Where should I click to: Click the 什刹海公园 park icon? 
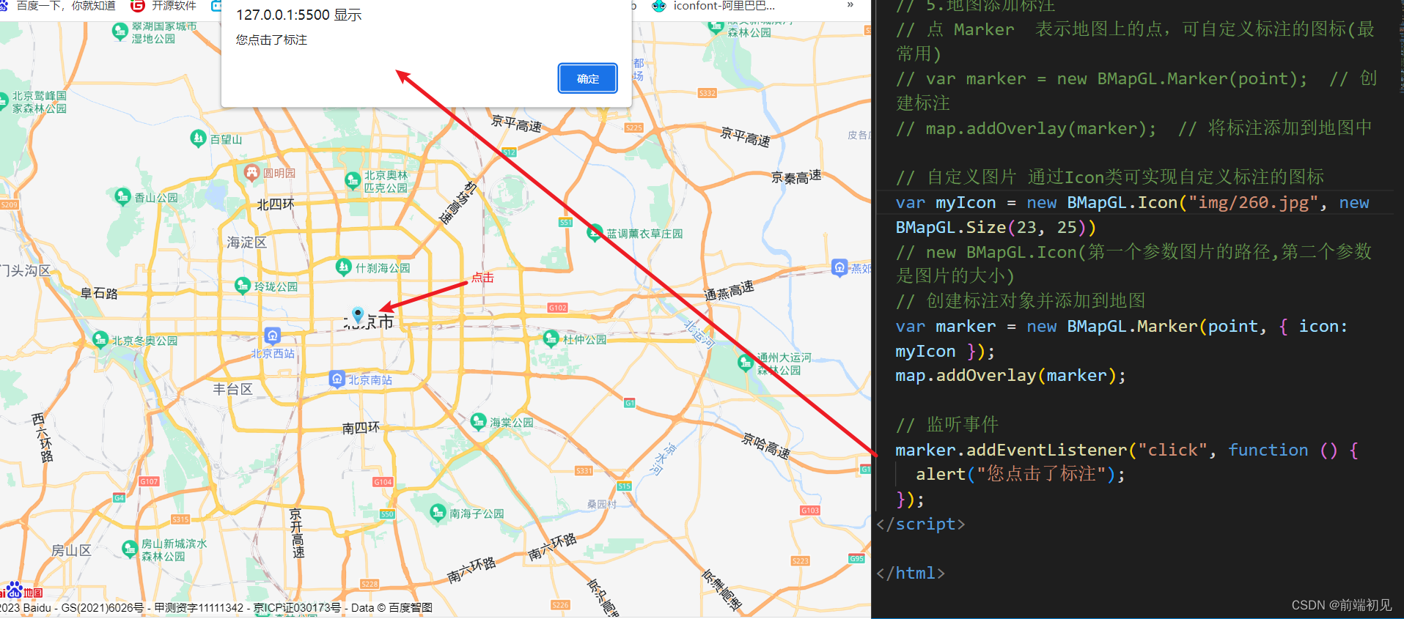pyautogui.click(x=343, y=267)
